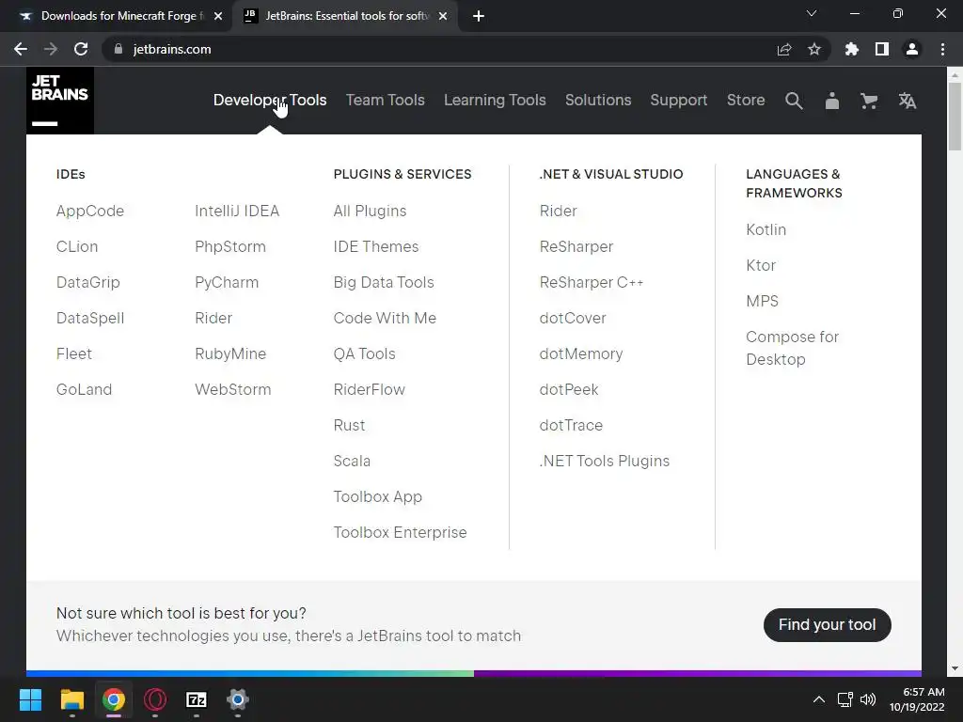Screen dimensions: 963x722
Task: Open the PhpStorm link
Action: 230,247
